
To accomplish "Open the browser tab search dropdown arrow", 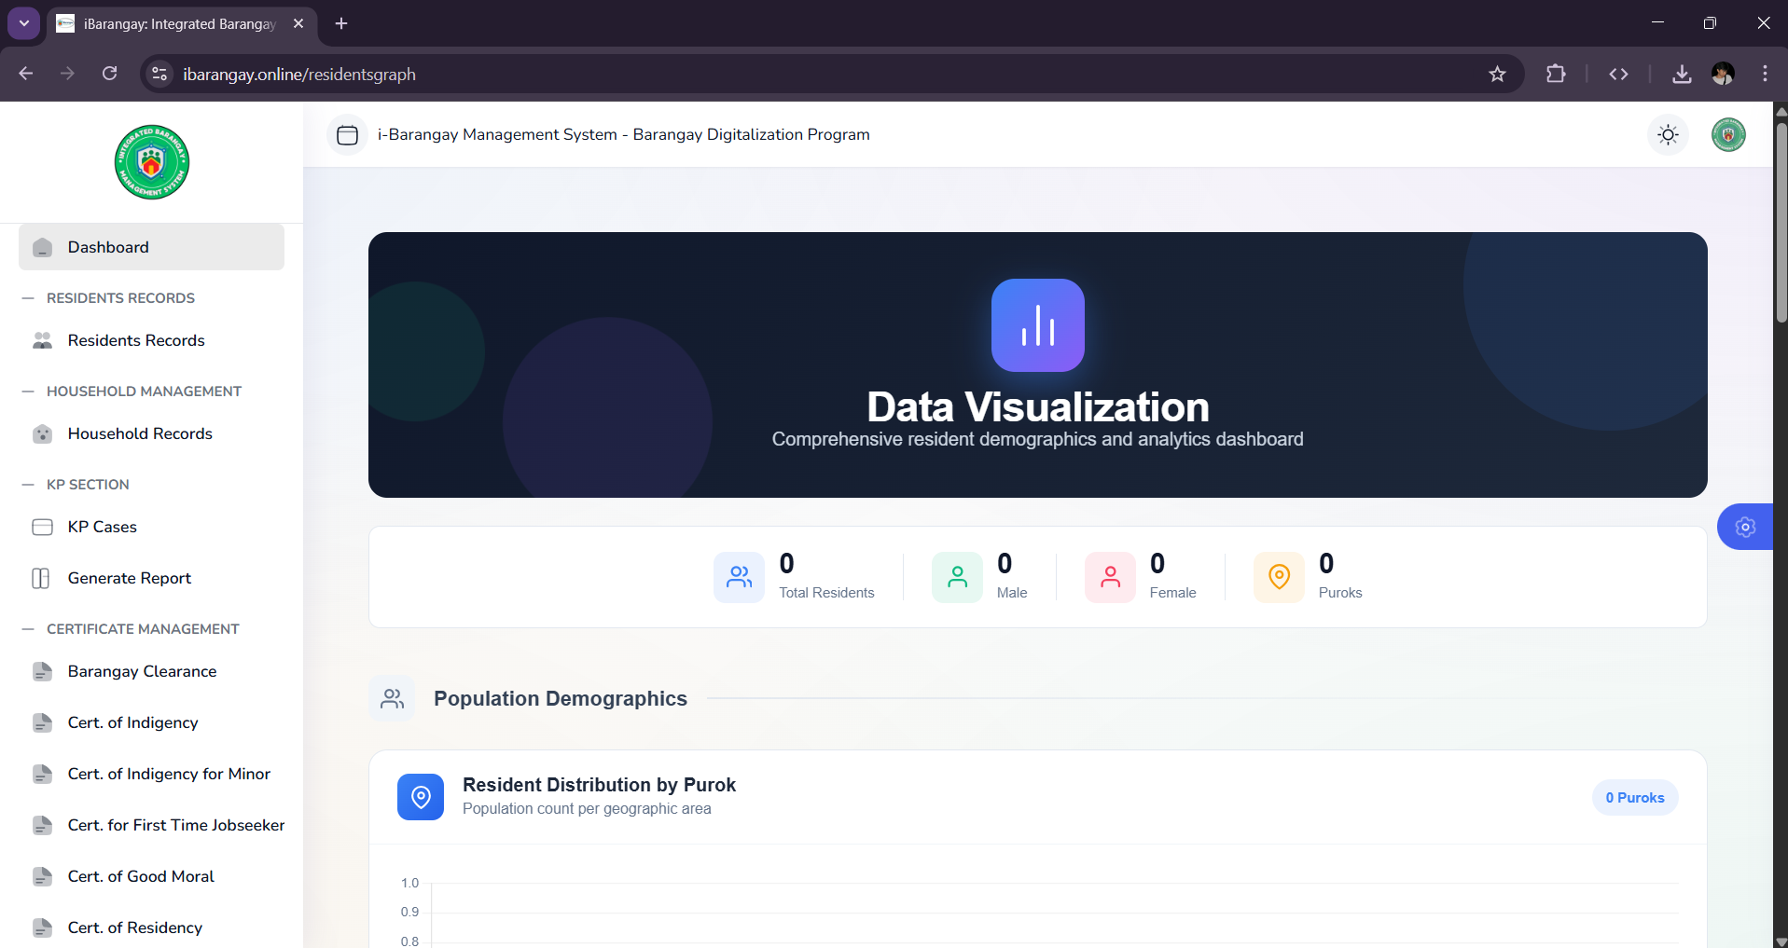I will coord(24,23).
